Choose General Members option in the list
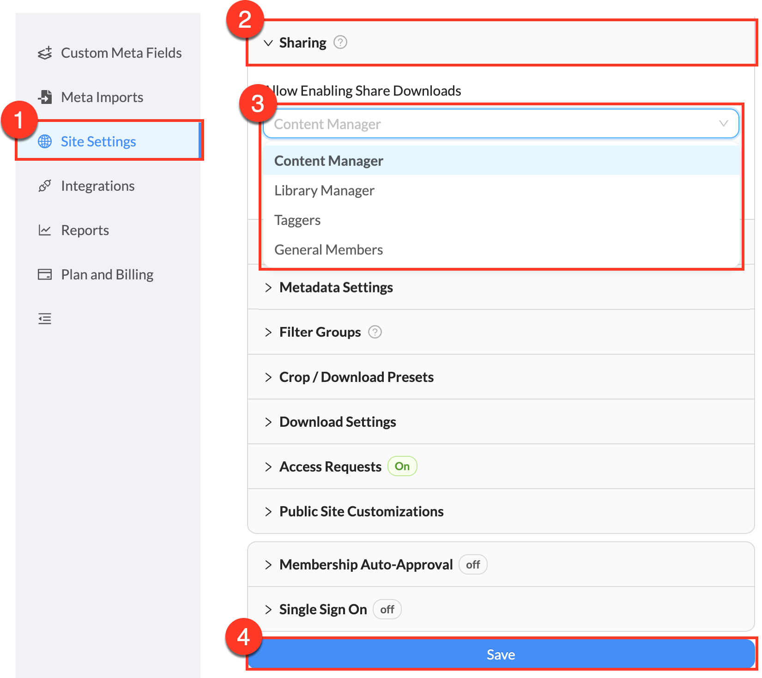Screen dimensions: 762x678 click(328, 249)
